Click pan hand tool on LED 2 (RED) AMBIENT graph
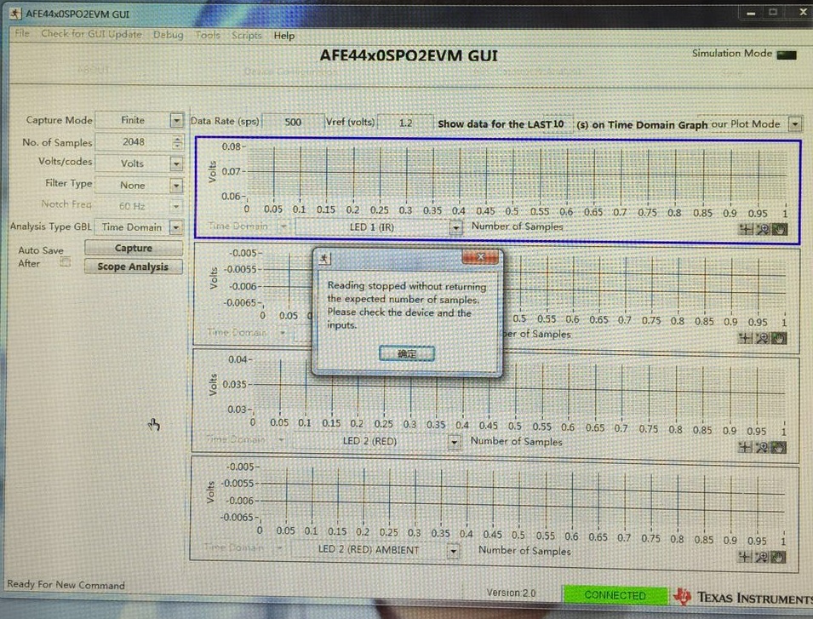 point(778,558)
